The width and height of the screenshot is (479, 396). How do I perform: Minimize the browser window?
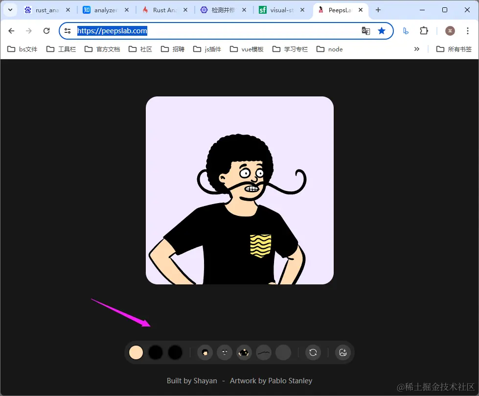pyautogui.click(x=422, y=10)
